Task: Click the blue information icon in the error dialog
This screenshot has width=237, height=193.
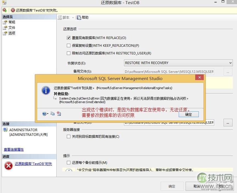Action: [46, 90]
